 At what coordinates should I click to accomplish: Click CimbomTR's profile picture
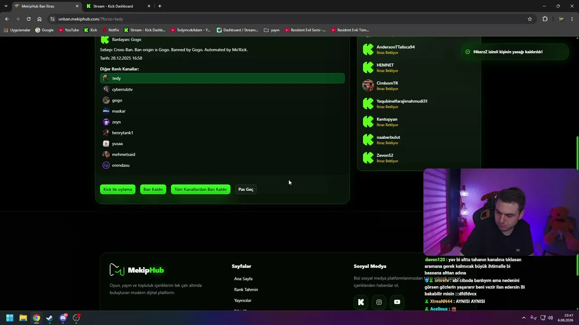[x=368, y=85]
